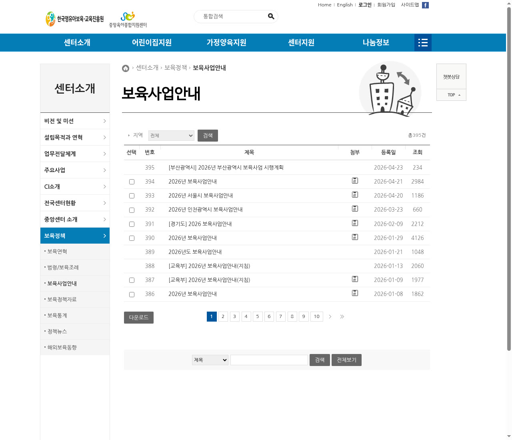Download attachment icon for post 386
Viewport: 512px width, 440px height.
[355, 293]
